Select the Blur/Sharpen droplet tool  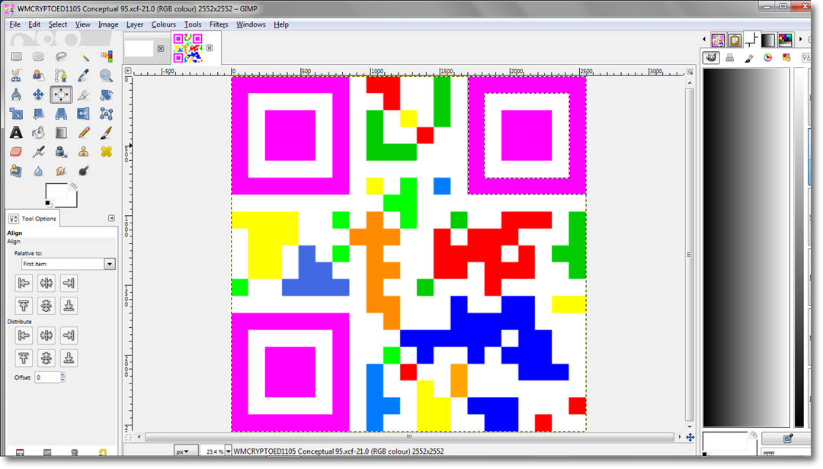tap(38, 171)
